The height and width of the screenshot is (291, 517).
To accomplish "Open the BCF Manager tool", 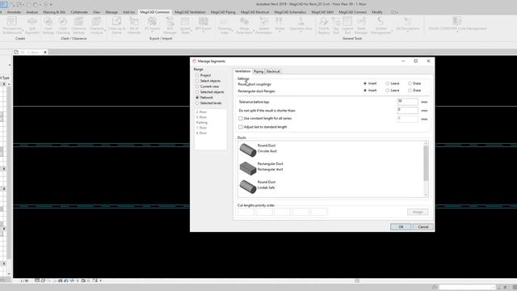I will (170, 25).
